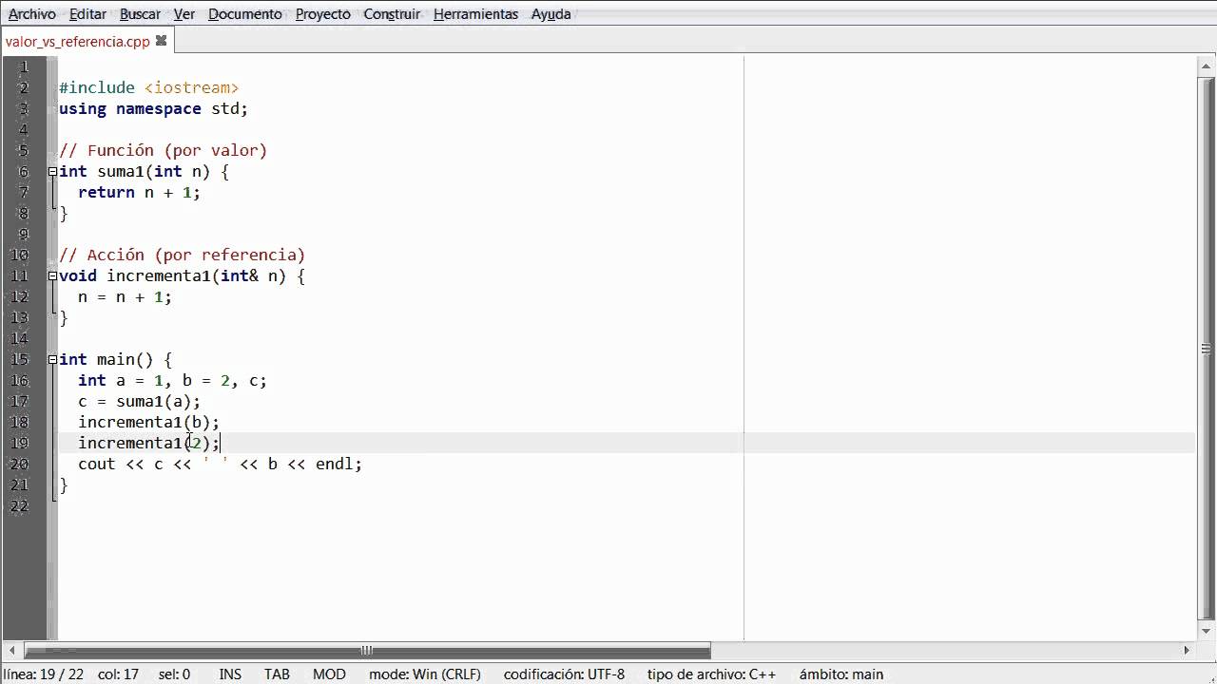This screenshot has width=1217, height=684.
Task: Open the Herramientas menu
Action: pos(475,14)
